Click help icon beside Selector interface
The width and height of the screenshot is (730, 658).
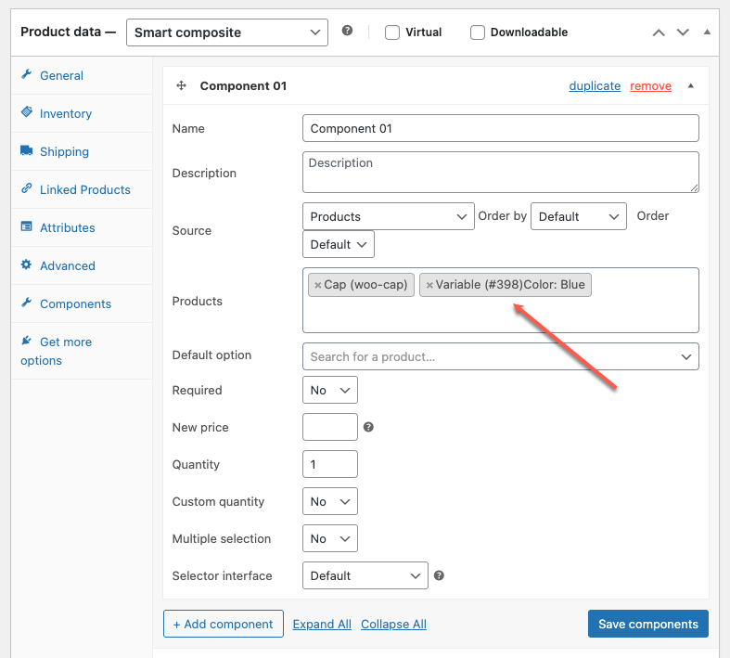coord(439,575)
